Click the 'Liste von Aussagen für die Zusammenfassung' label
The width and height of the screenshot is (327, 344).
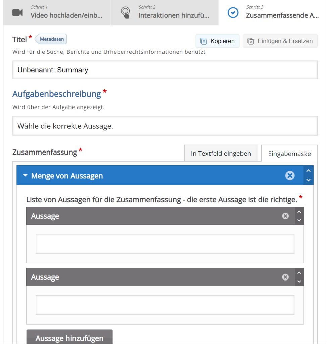coord(161,200)
